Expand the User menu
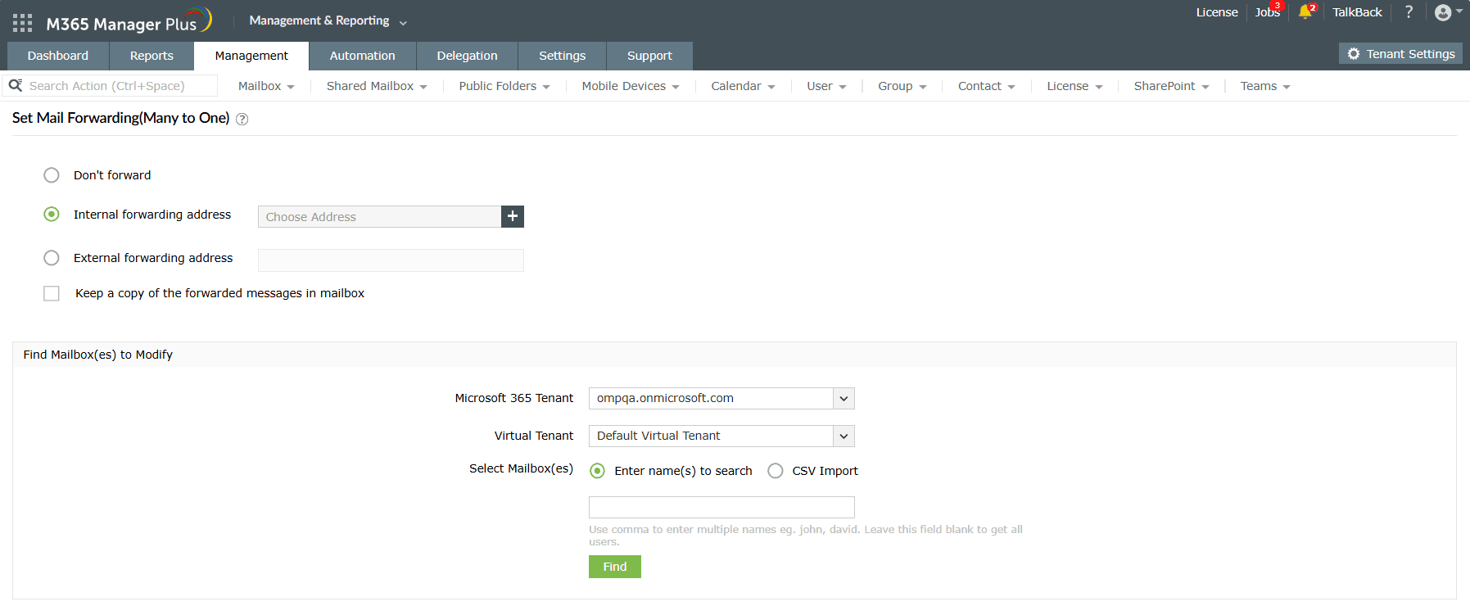The width and height of the screenshot is (1470, 615). point(826,86)
